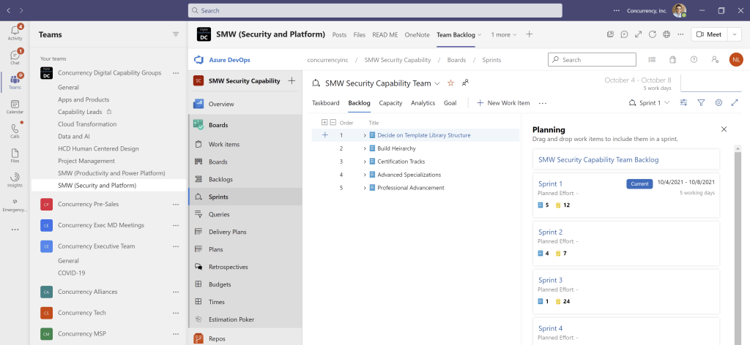Expand the Build Heirarchy work item
The image size is (750, 345).
click(365, 148)
